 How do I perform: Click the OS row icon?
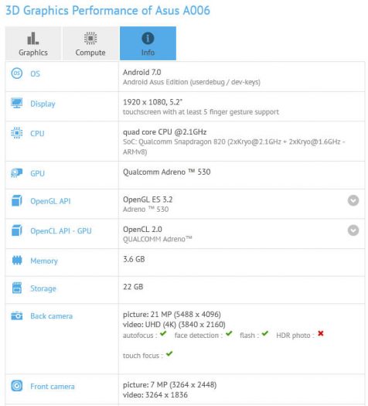point(17,73)
